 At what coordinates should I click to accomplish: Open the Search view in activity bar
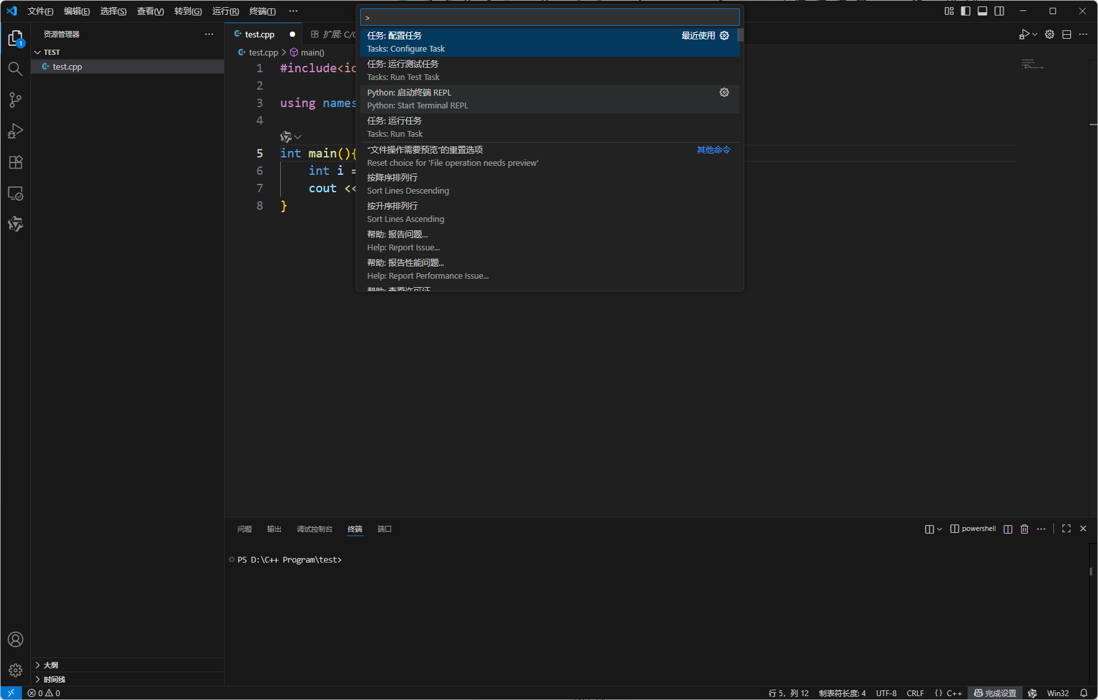15,69
